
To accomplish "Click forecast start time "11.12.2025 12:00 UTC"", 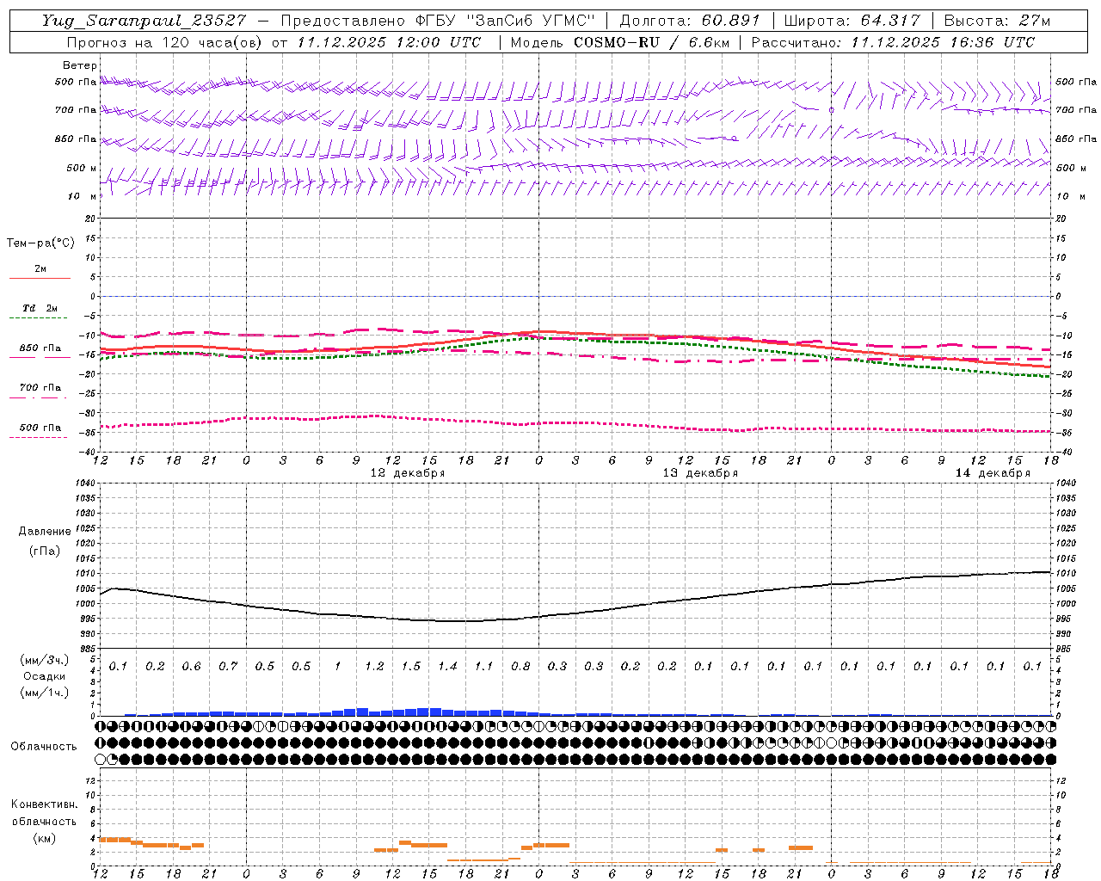I will coord(388,42).
